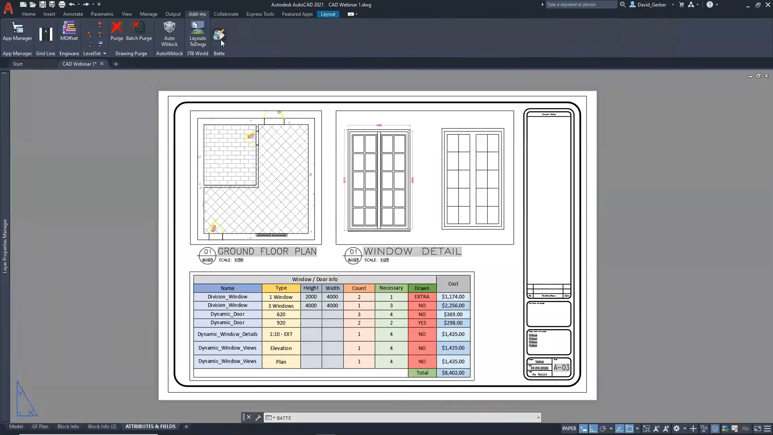Toggle paper space layout mode

pos(569,429)
